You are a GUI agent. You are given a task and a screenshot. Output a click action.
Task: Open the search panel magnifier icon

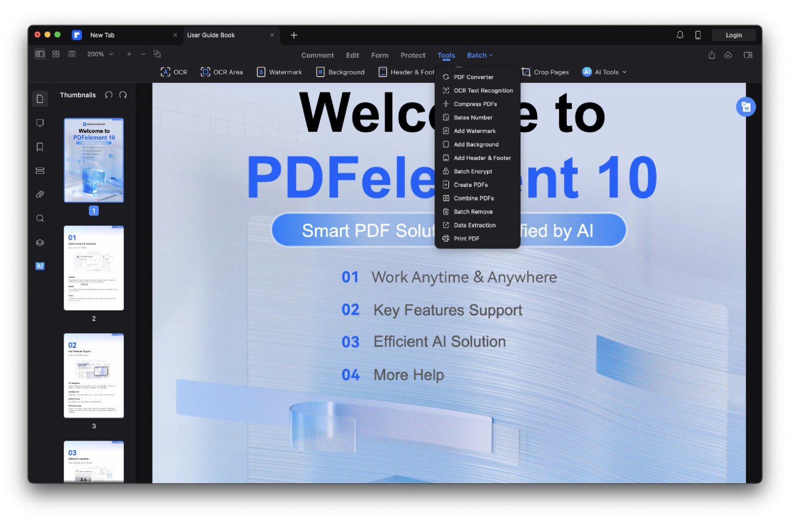40,219
